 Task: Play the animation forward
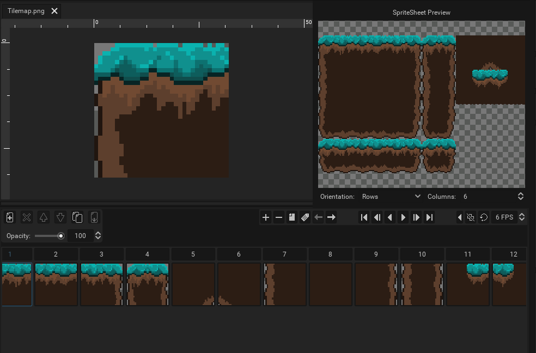click(403, 217)
